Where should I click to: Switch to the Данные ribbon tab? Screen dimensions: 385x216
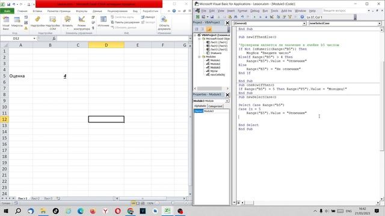point(97,11)
